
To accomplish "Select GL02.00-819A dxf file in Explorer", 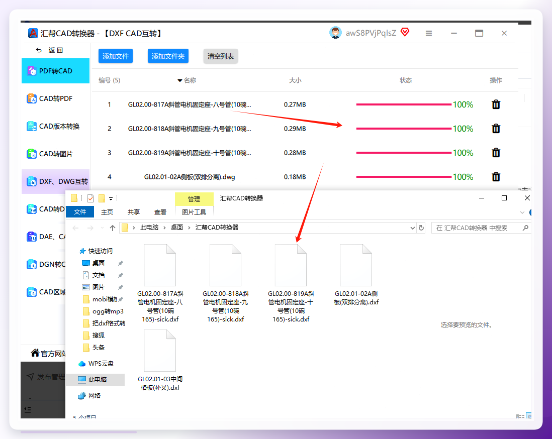I will [291, 283].
